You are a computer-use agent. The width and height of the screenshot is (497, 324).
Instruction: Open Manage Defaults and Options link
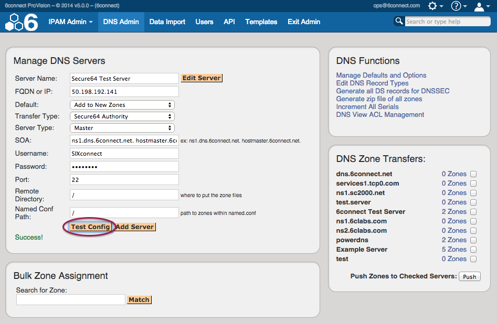point(381,75)
